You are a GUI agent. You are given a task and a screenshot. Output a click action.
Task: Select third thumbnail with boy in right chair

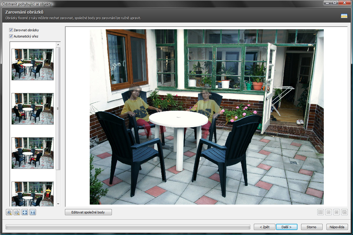[x=33, y=153]
